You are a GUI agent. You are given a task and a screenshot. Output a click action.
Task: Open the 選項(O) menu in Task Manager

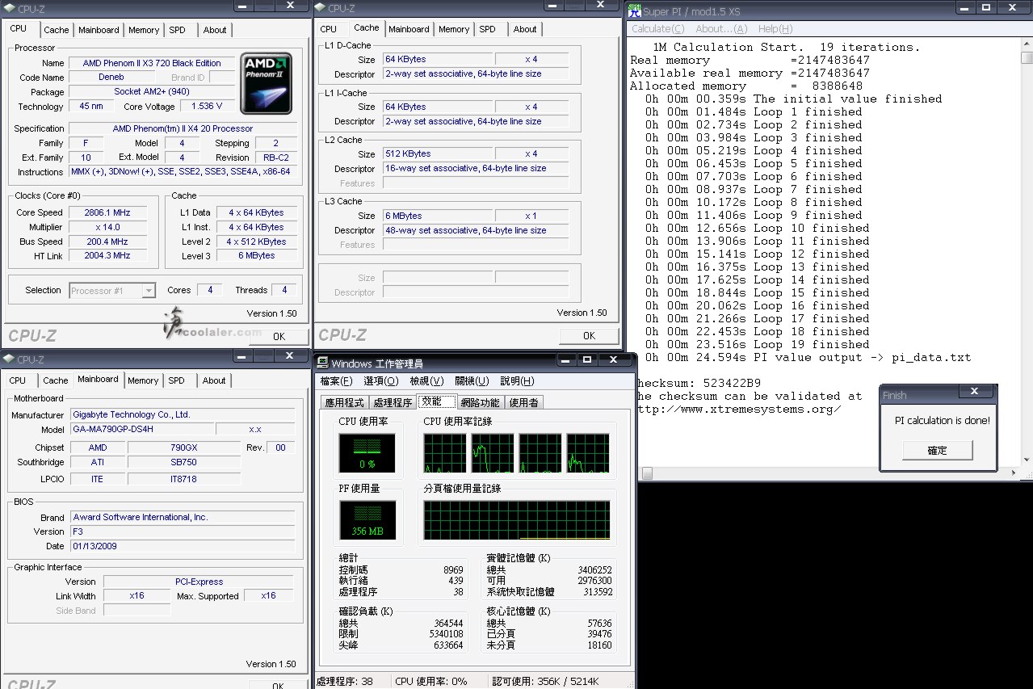[x=381, y=381]
